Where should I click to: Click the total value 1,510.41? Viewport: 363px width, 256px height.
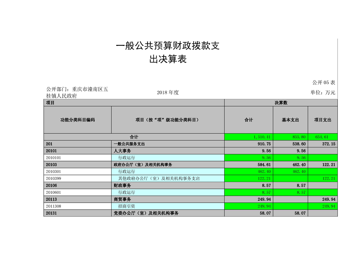point(262,137)
